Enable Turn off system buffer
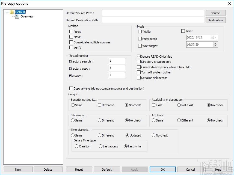 [x=139, y=72]
